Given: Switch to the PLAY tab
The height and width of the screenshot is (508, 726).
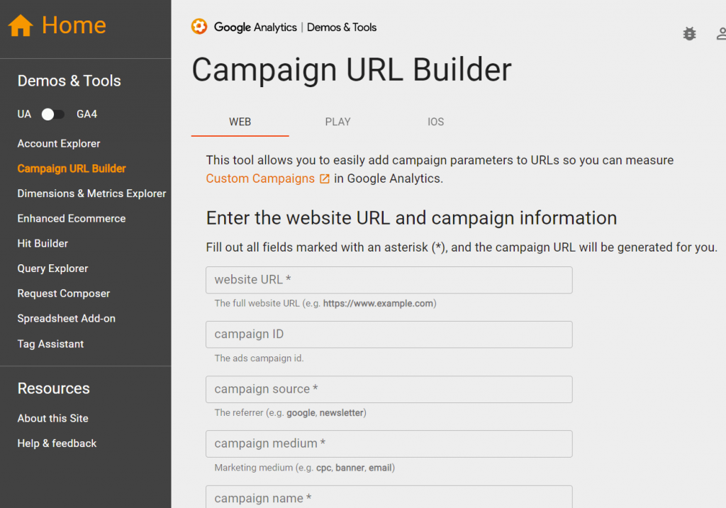Looking at the screenshot, I should coord(337,121).
